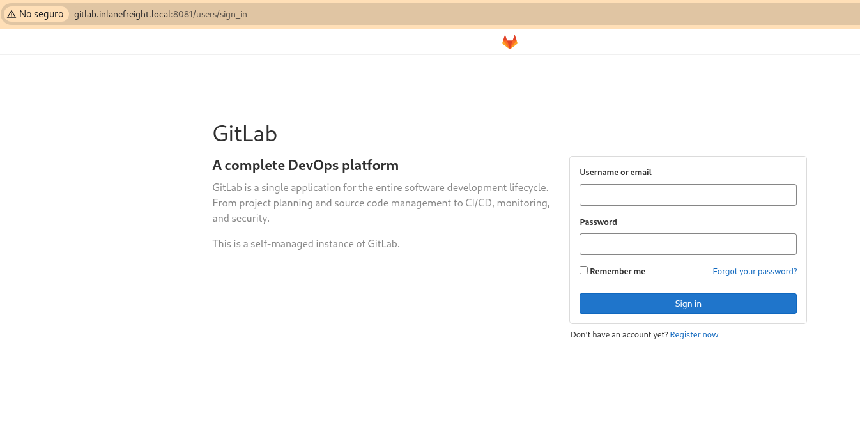
Task: Click inside the Password field
Action: pyautogui.click(x=687, y=244)
